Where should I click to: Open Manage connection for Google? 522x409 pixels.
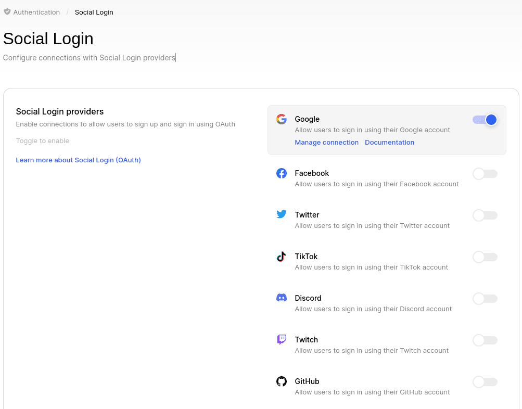click(x=327, y=143)
